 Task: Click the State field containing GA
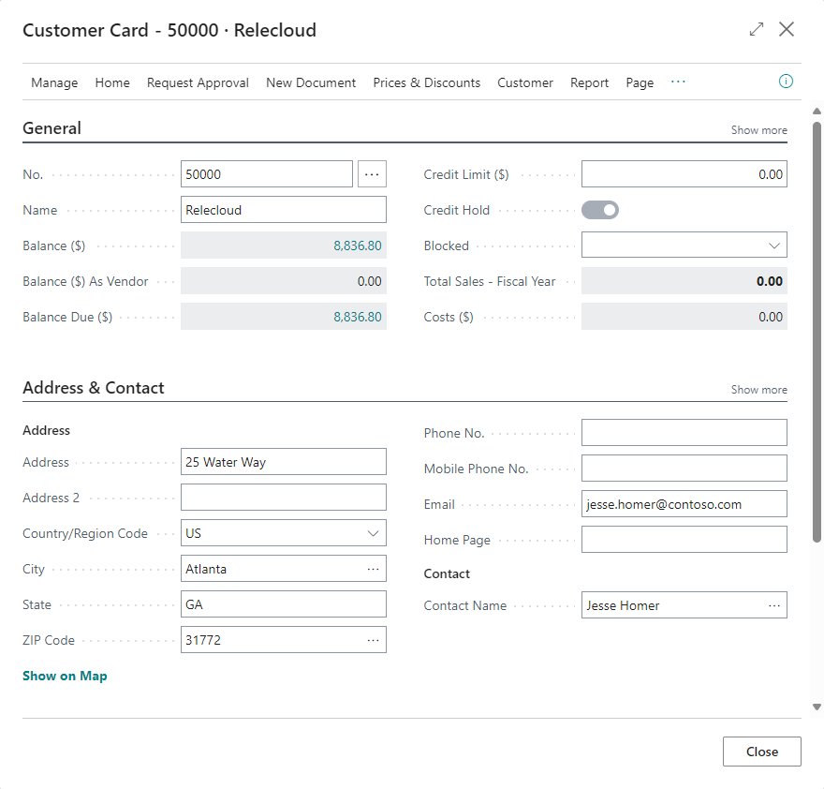283,604
